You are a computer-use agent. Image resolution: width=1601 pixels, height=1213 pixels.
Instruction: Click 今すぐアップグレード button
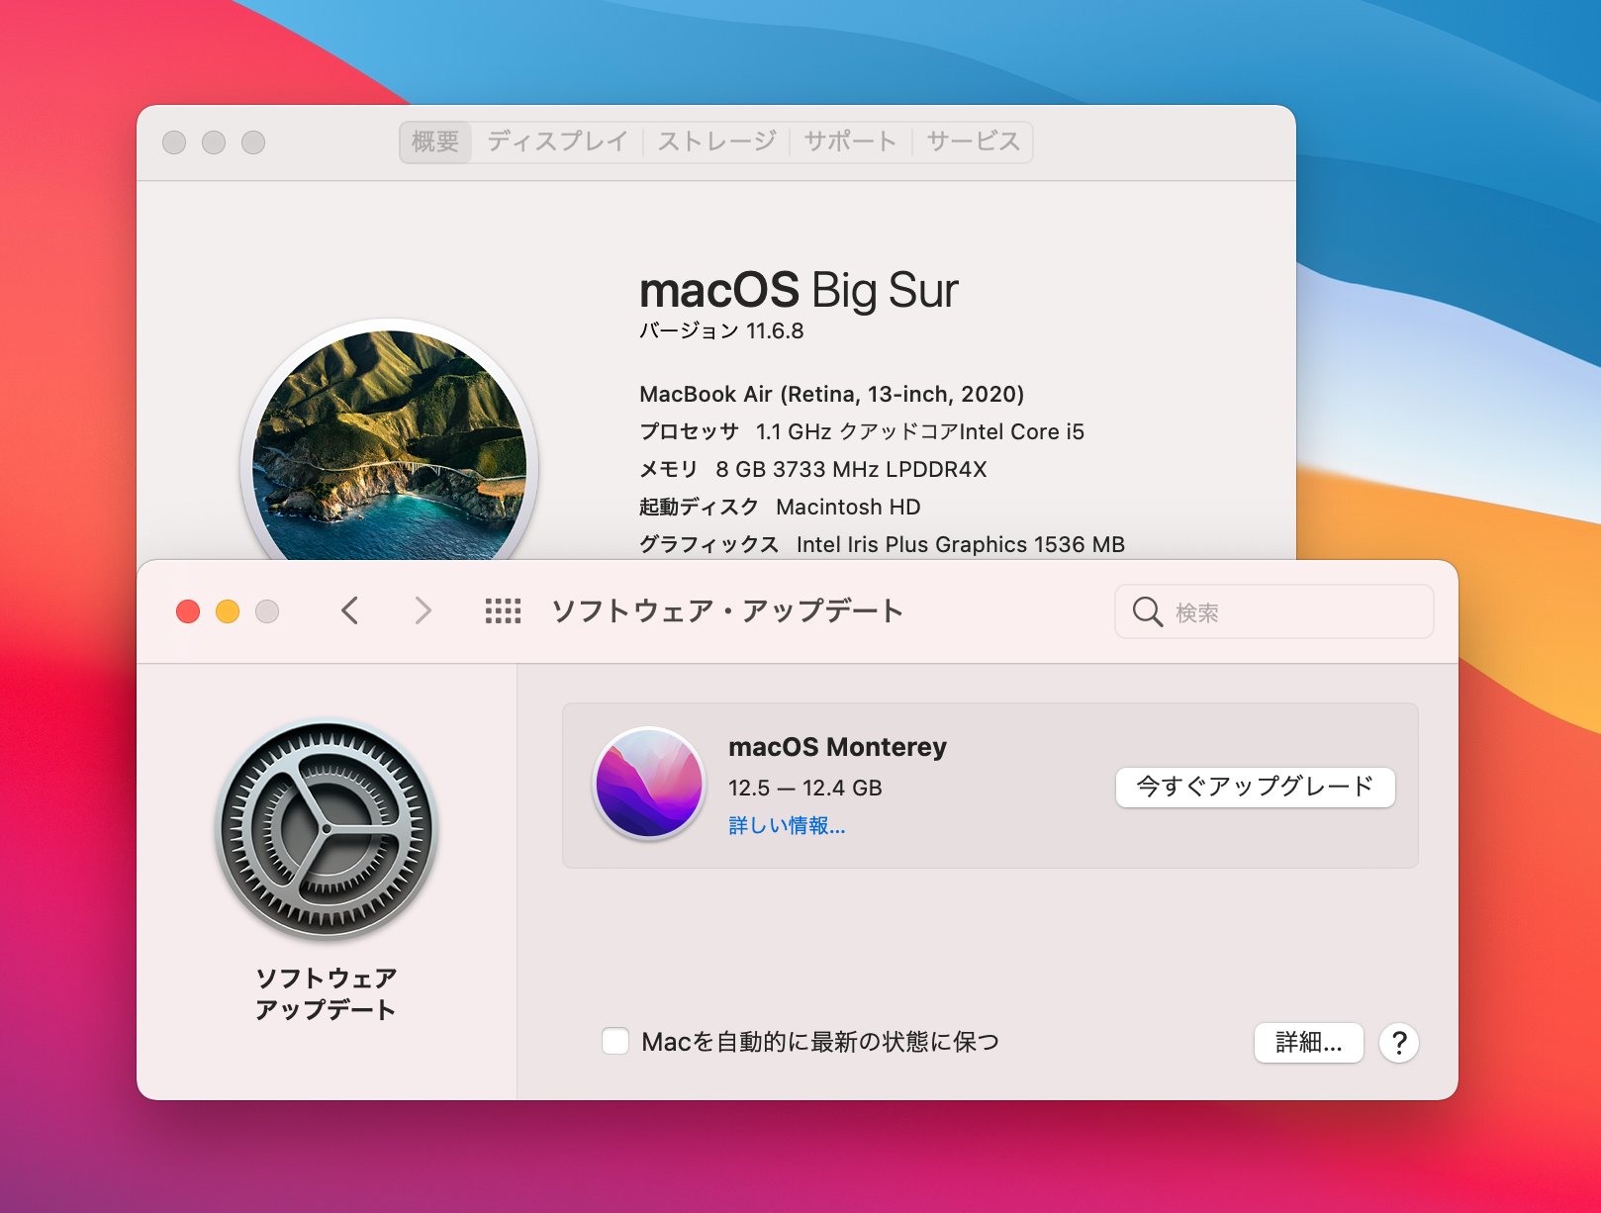click(1256, 788)
